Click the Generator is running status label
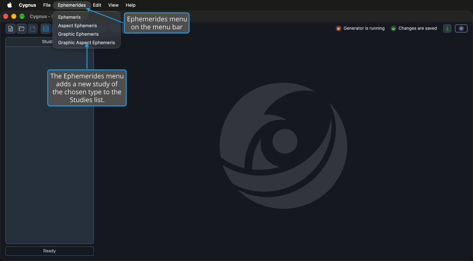This screenshot has height=261, width=473. [364, 28]
